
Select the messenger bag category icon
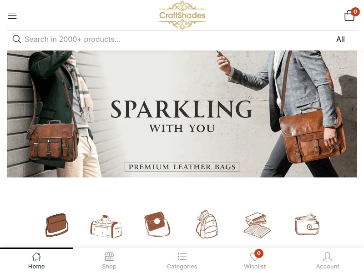[57, 225]
